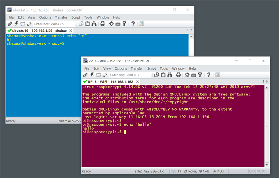Click Reconnect chain icon in ubuntu16 window
This screenshot has width=279, height=178.
click(29, 24)
